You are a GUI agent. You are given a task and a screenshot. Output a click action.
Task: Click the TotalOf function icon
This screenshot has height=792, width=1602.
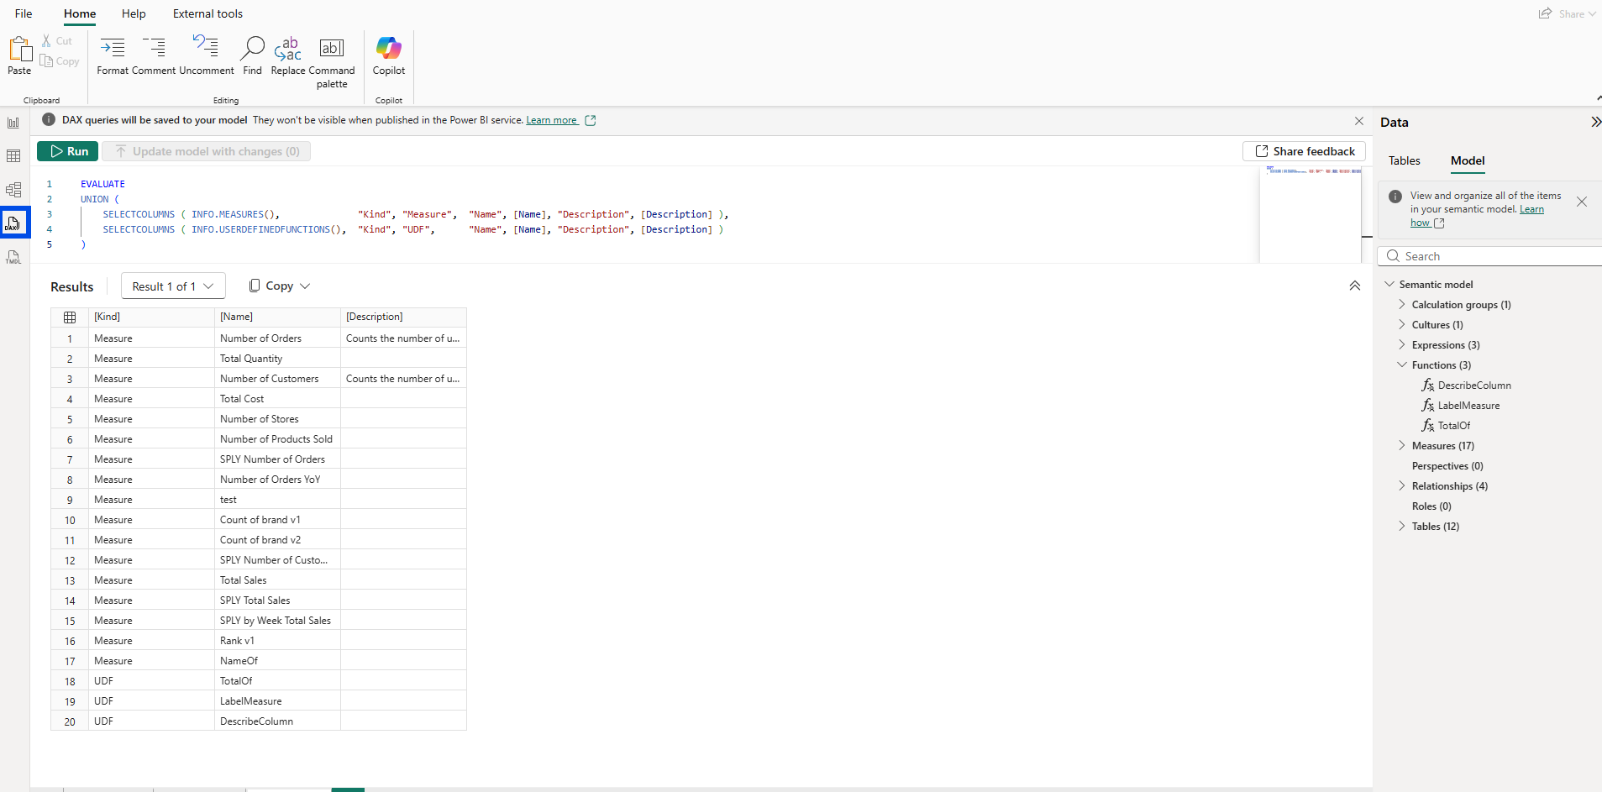click(x=1427, y=425)
